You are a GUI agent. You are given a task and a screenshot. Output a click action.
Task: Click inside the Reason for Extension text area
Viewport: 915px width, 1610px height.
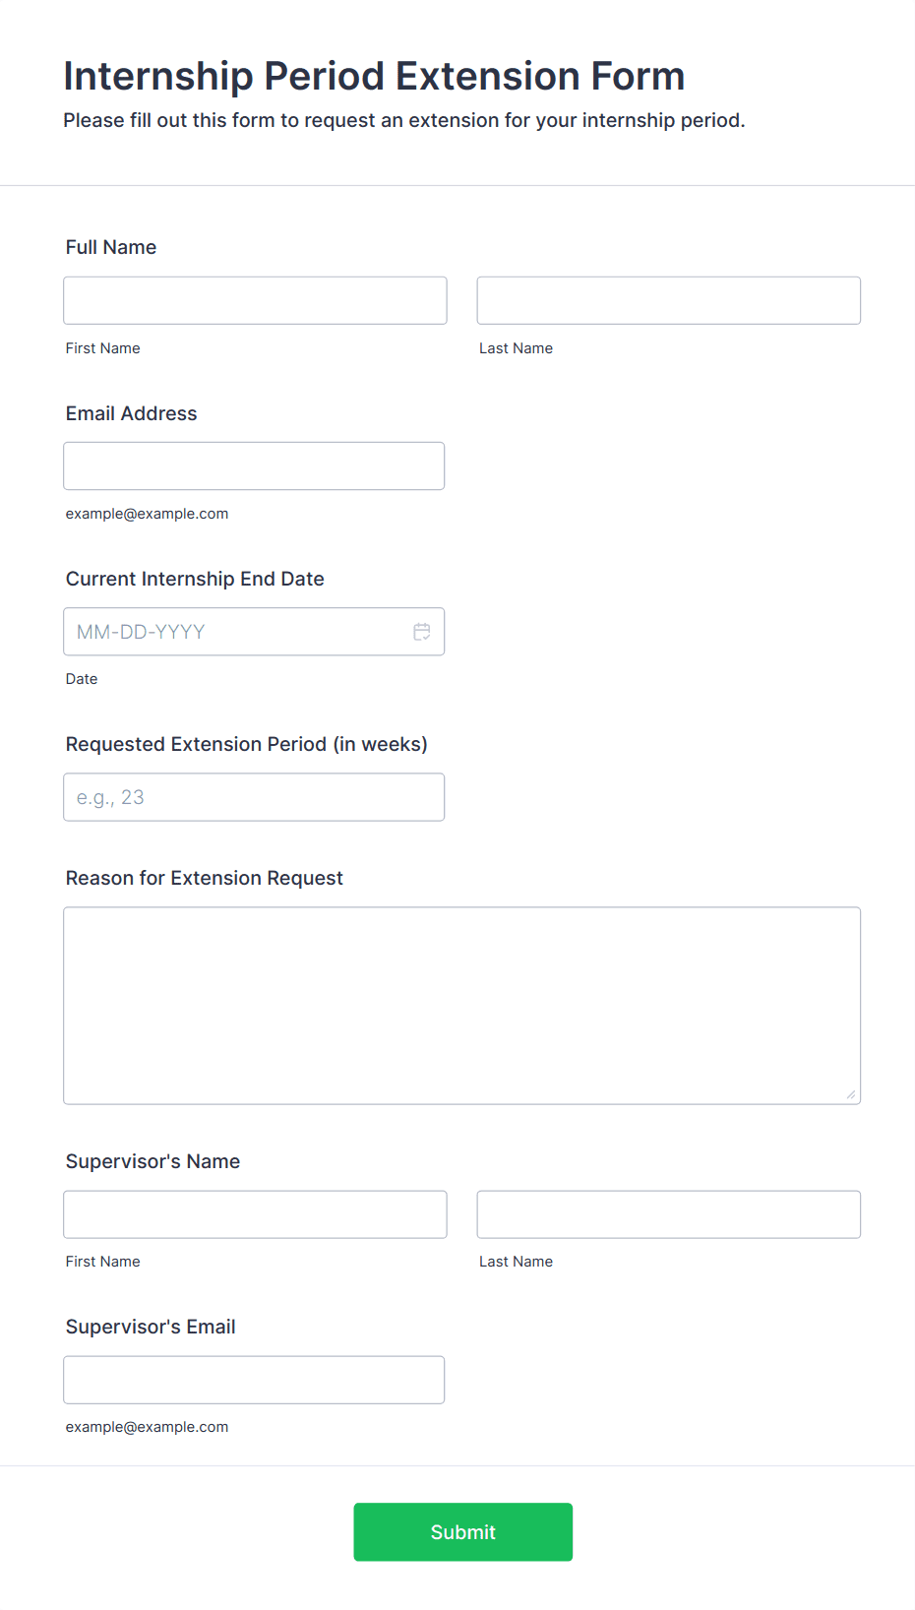462,1006
